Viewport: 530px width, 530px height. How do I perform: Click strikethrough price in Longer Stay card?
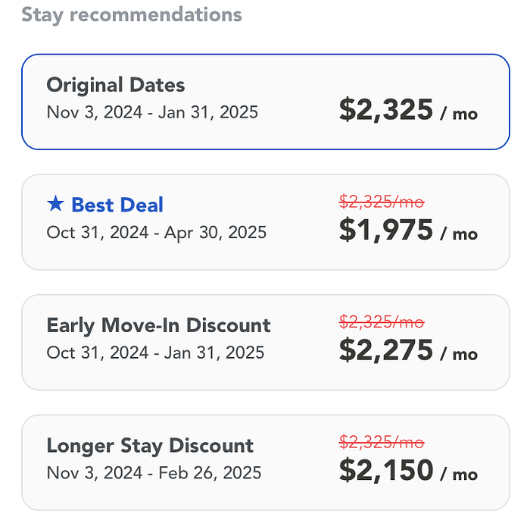[x=381, y=442]
